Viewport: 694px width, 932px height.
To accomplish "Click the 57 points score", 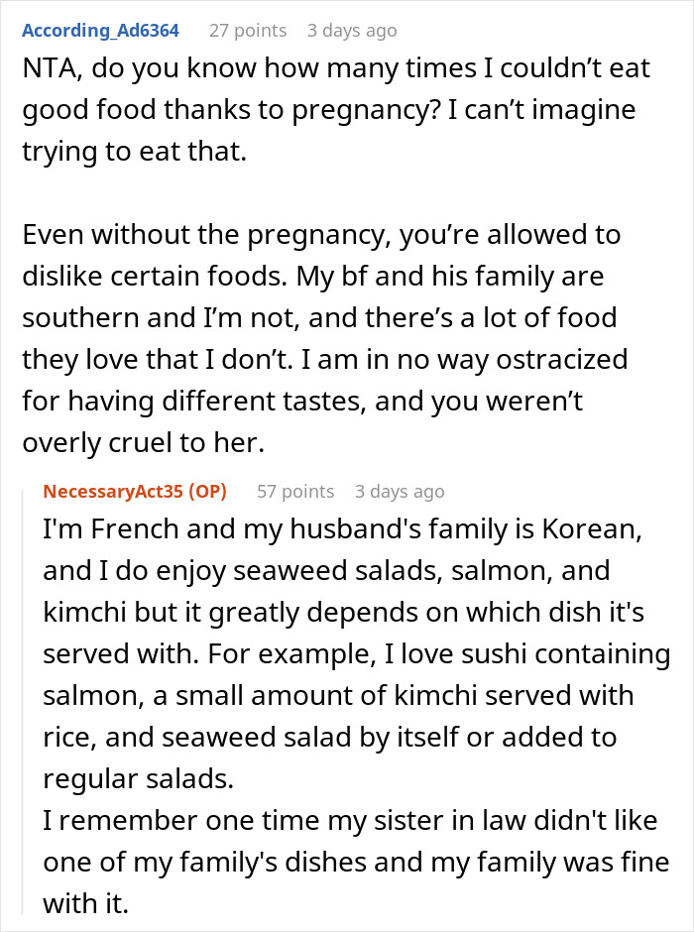I will (x=294, y=491).
